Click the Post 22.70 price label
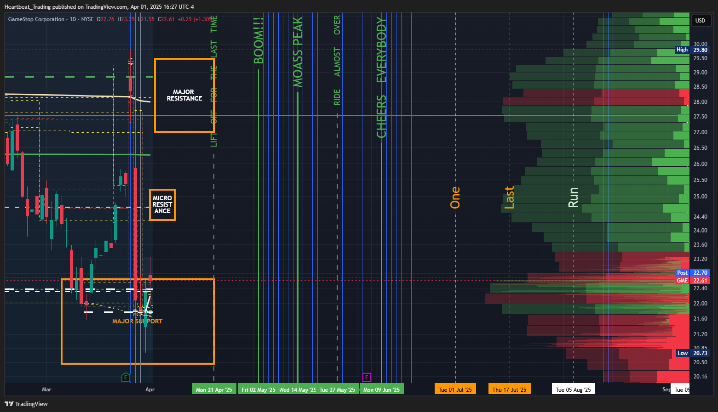The width and height of the screenshot is (718, 412). click(x=692, y=272)
